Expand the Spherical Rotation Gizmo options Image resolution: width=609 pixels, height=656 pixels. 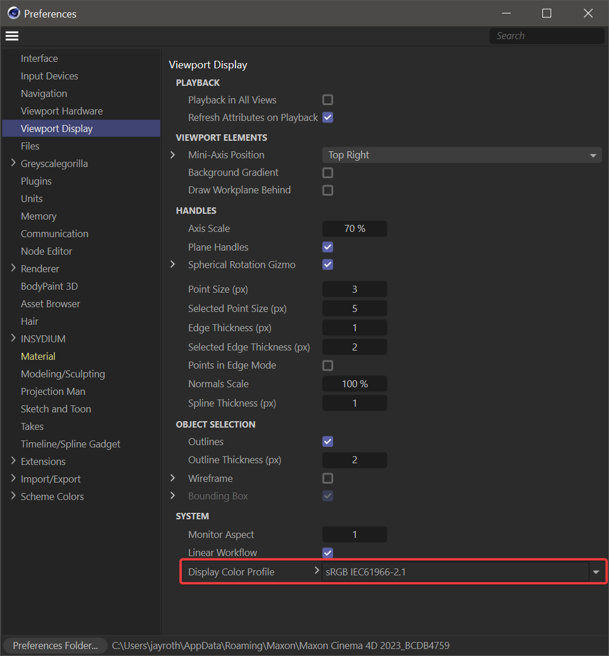pos(173,264)
